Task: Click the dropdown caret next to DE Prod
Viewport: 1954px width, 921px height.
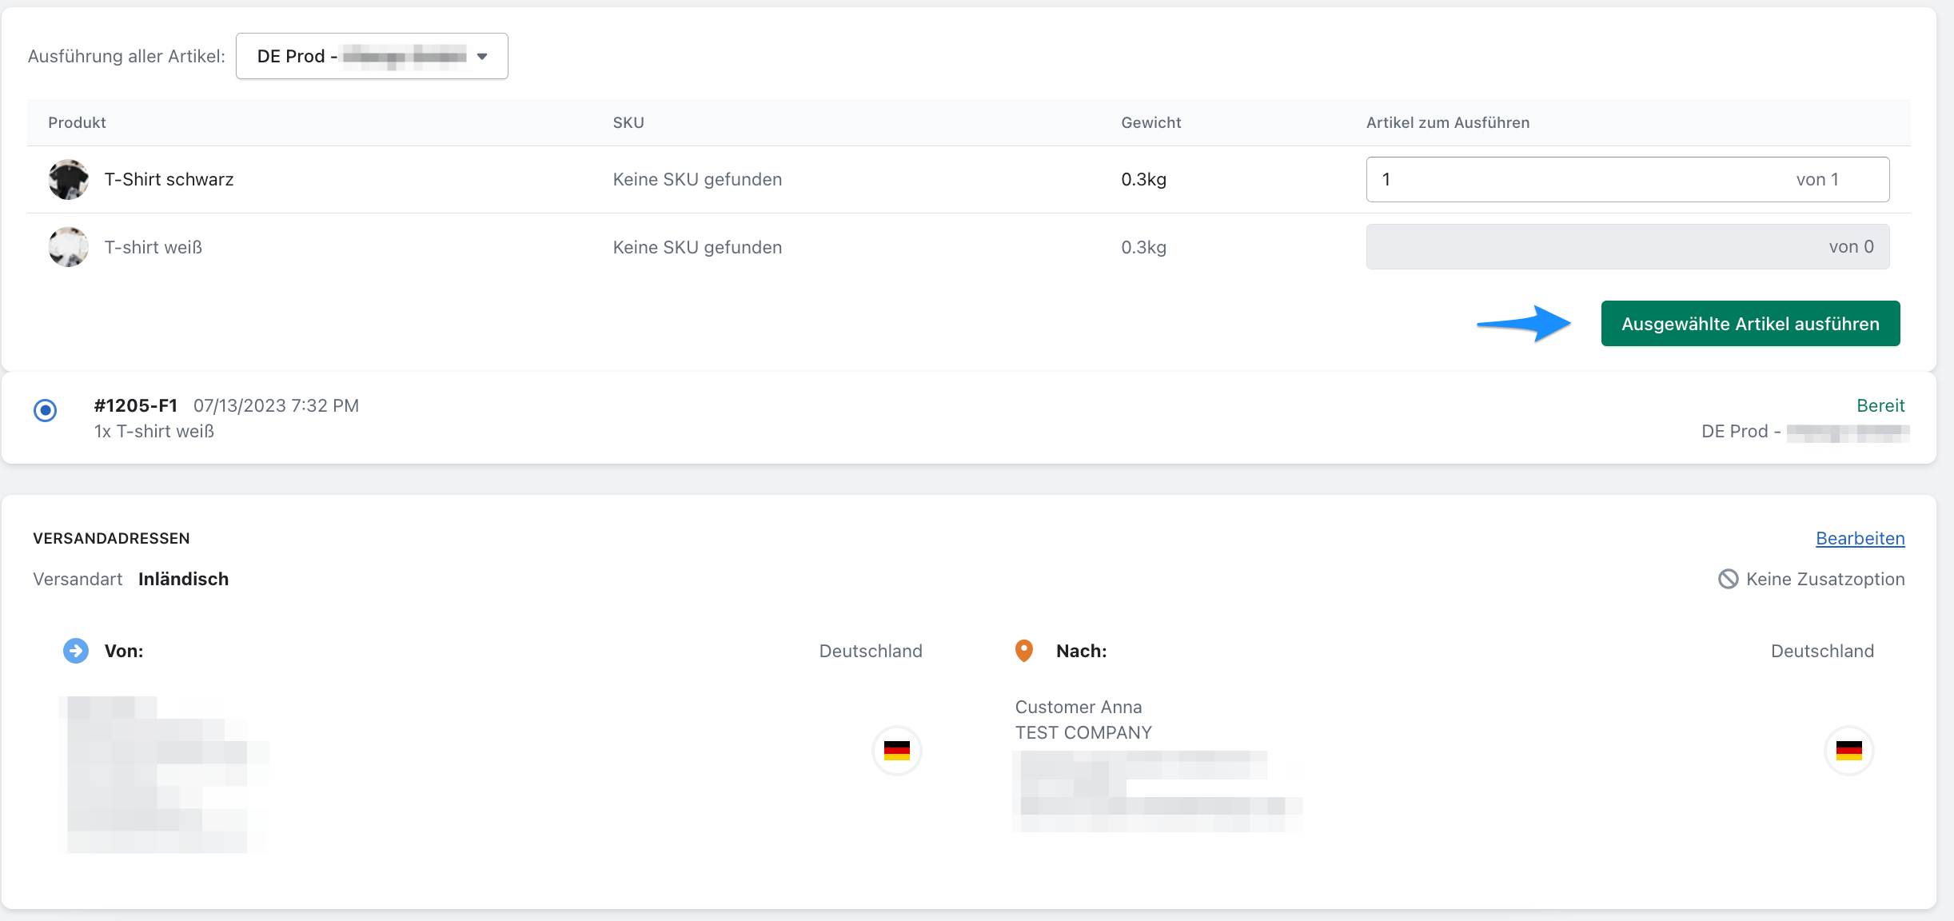Action: [482, 57]
